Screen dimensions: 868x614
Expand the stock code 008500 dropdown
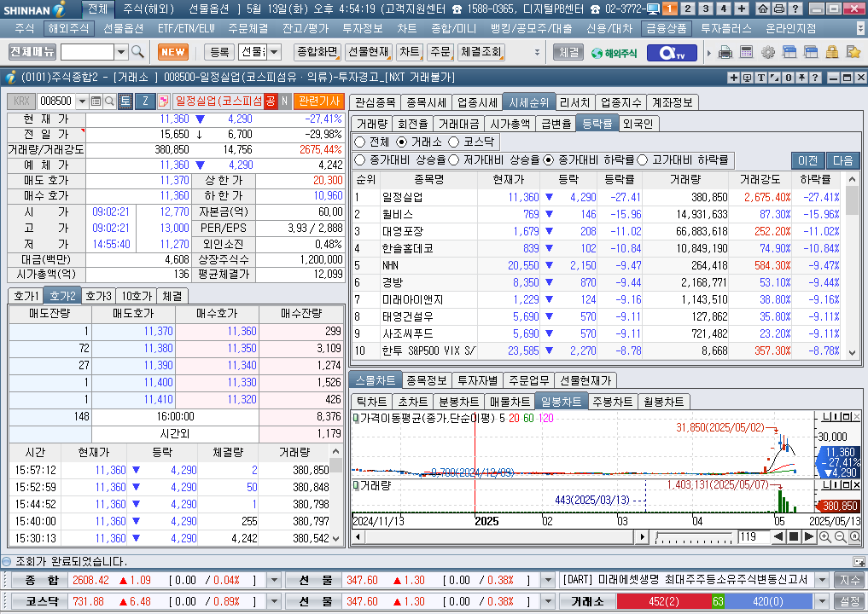(82, 101)
